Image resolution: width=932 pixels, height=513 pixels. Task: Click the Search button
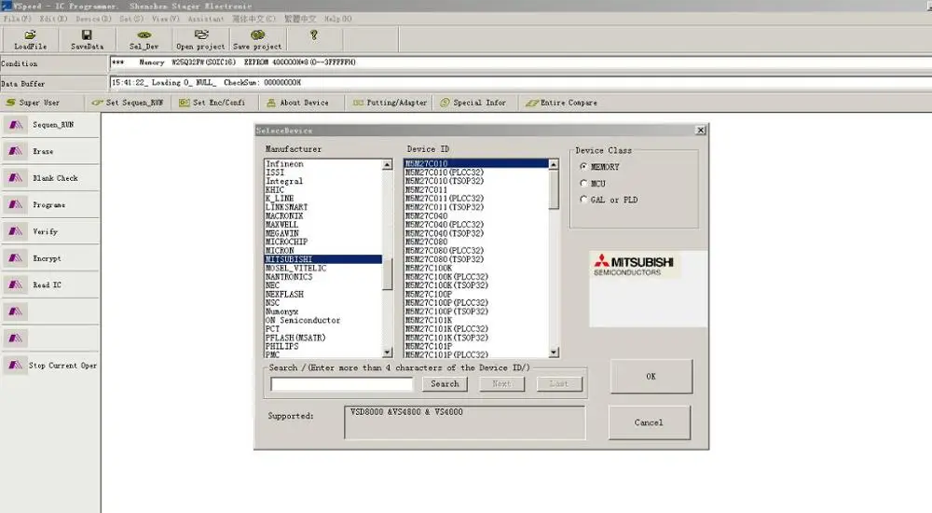click(445, 384)
